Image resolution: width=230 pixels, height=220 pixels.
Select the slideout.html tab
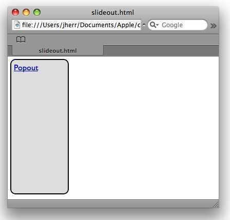(x=57, y=51)
